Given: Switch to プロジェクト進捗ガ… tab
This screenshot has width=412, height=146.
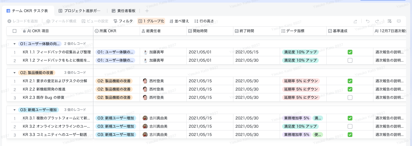Looking at the screenshot, I should pos(79,11).
